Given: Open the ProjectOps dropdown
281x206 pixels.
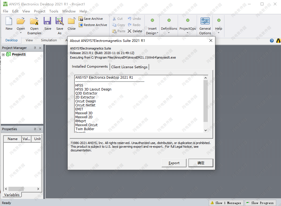Looking at the screenshot, I should point(187,33).
